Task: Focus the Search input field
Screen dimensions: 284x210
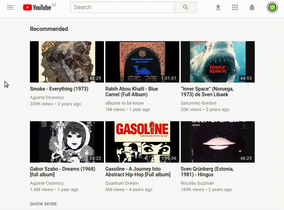Action: [122, 7]
